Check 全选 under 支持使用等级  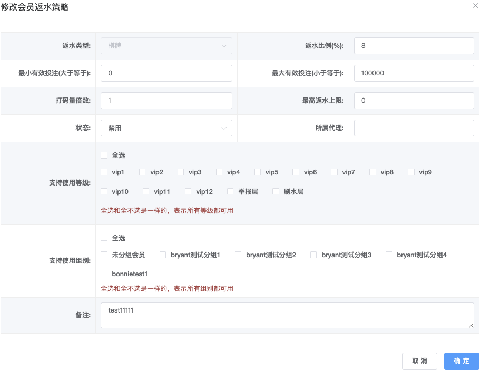point(104,155)
